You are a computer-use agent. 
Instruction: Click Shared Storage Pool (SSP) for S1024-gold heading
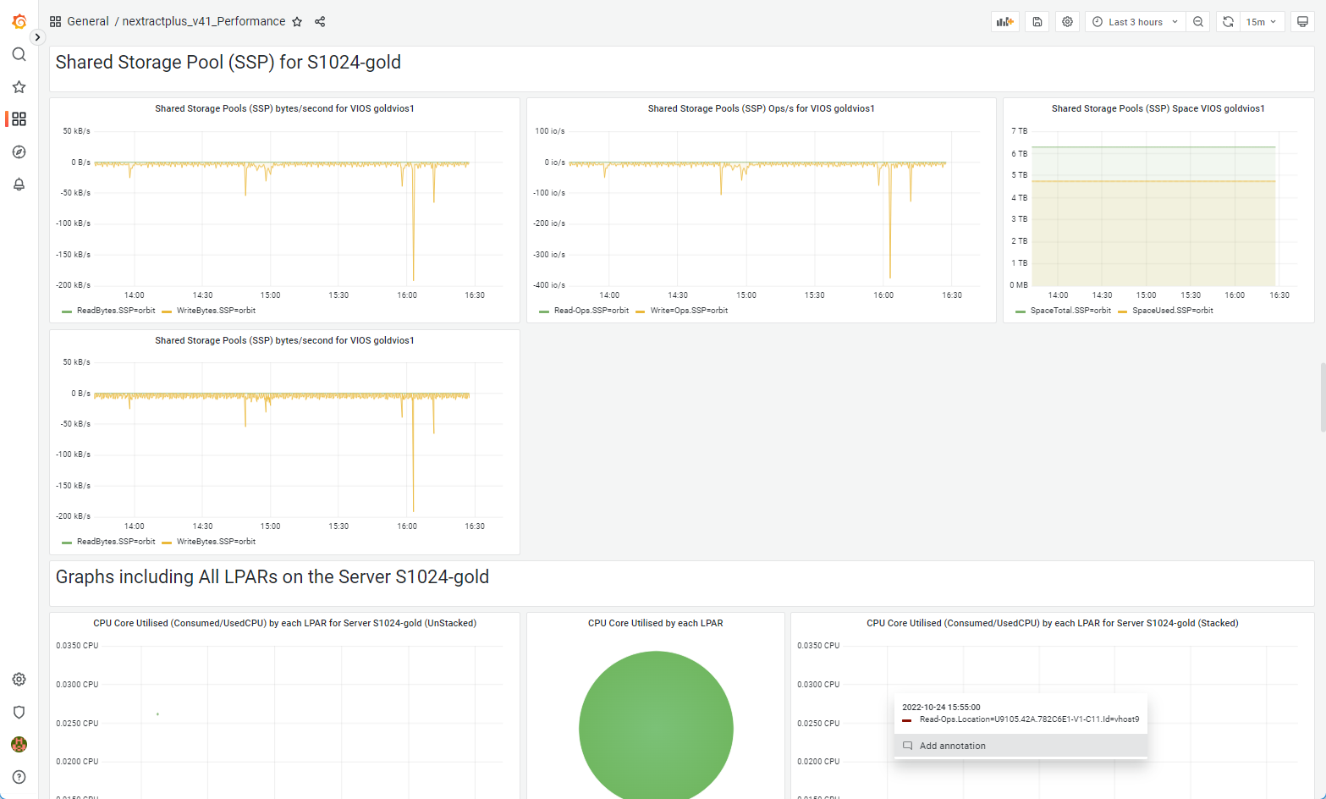pyautogui.click(x=228, y=63)
